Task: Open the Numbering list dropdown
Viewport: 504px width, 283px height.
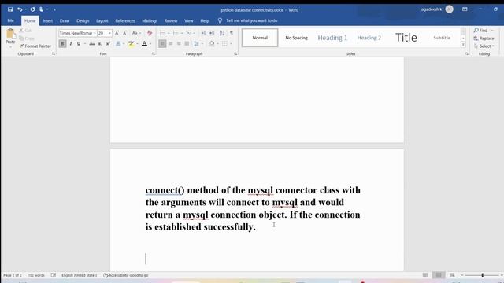Action: click(182, 33)
